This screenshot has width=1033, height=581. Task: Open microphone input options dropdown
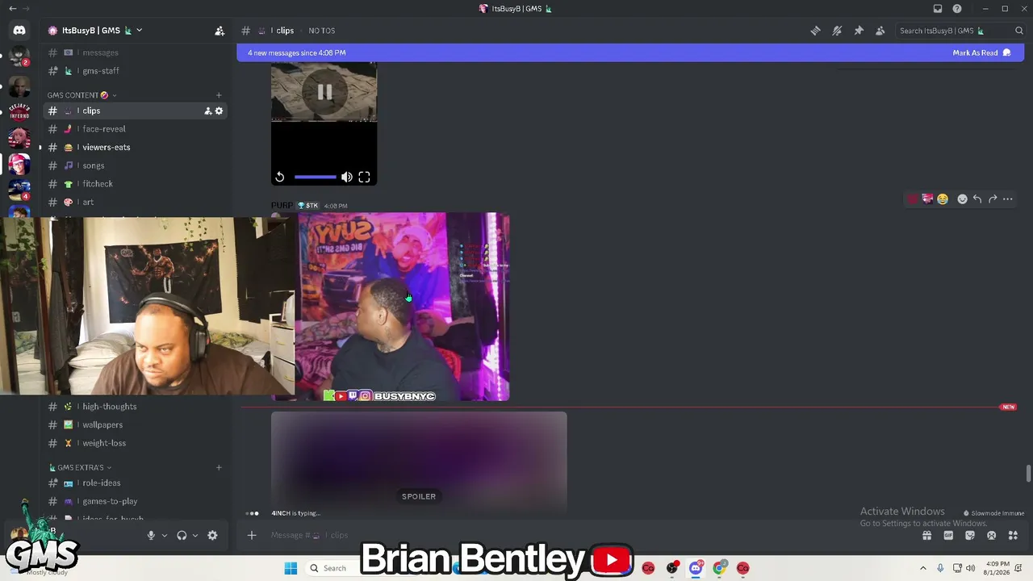coord(164,535)
